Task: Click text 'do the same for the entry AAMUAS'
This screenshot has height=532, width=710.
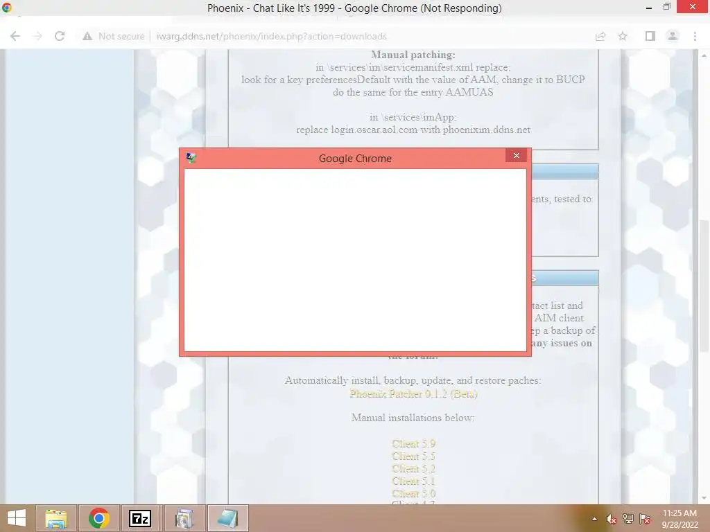Action: pos(413,92)
